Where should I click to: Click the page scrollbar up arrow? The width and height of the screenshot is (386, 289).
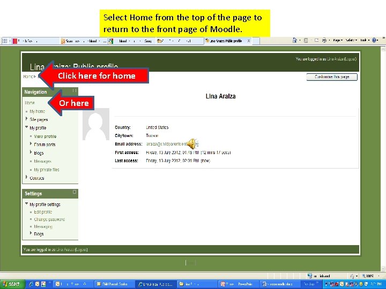tap(383, 49)
